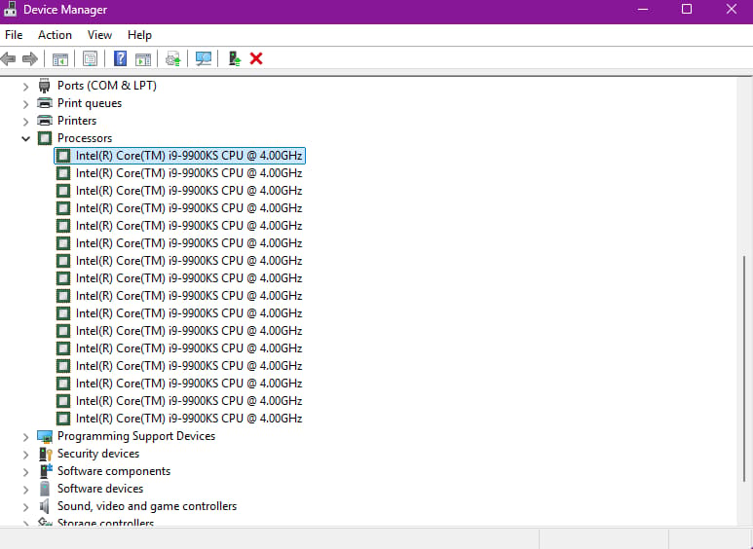Toggle the Show/Hide Action Pane toolbar icon
The width and height of the screenshot is (753, 549).
143,59
